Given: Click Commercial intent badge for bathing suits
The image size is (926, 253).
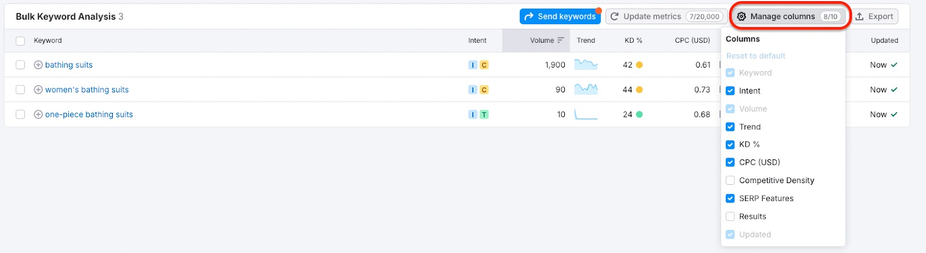Looking at the screenshot, I should [484, 65].
